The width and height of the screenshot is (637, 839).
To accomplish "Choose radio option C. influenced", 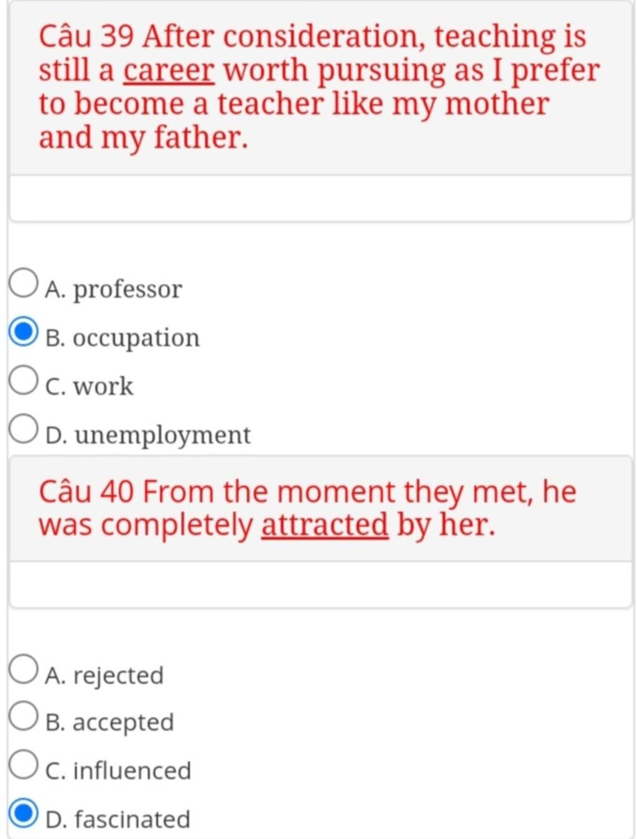I will [24, 764].
